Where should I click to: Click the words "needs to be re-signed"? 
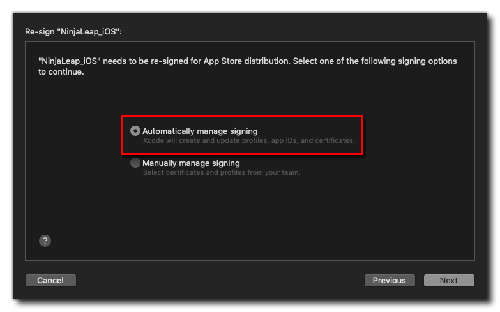click(145, 61)
